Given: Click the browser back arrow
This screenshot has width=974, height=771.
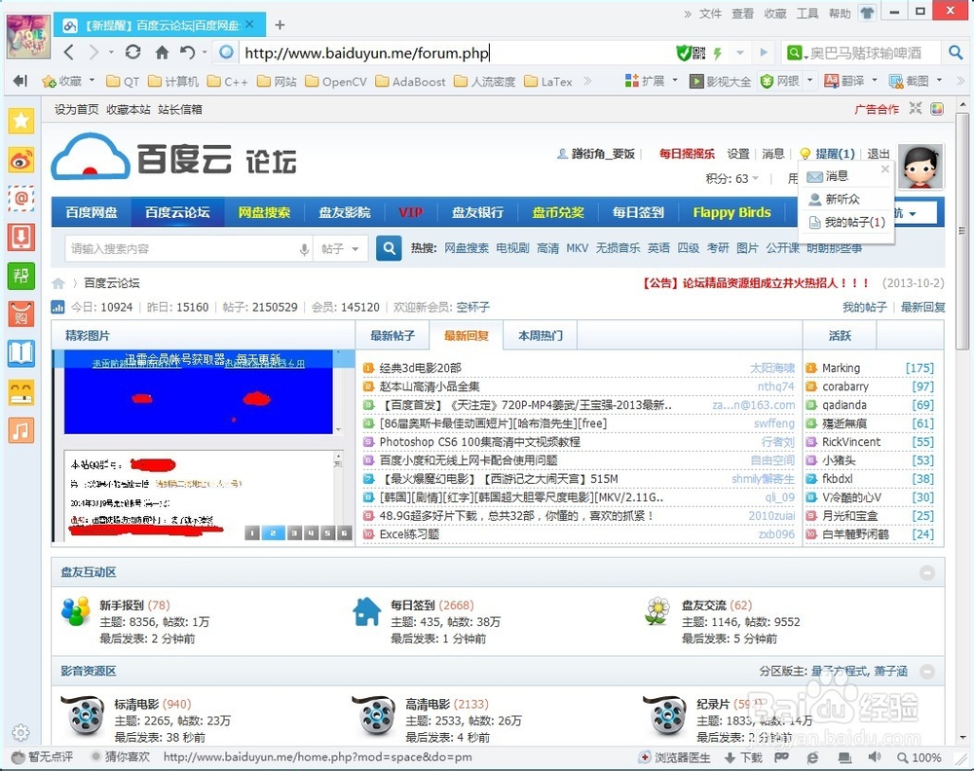Looking at the screenshot, I should click(x=69, y=53).
